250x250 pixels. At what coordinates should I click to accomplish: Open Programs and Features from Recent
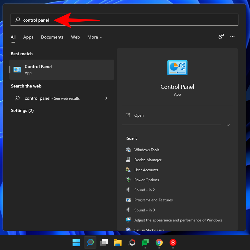point(153,200)
